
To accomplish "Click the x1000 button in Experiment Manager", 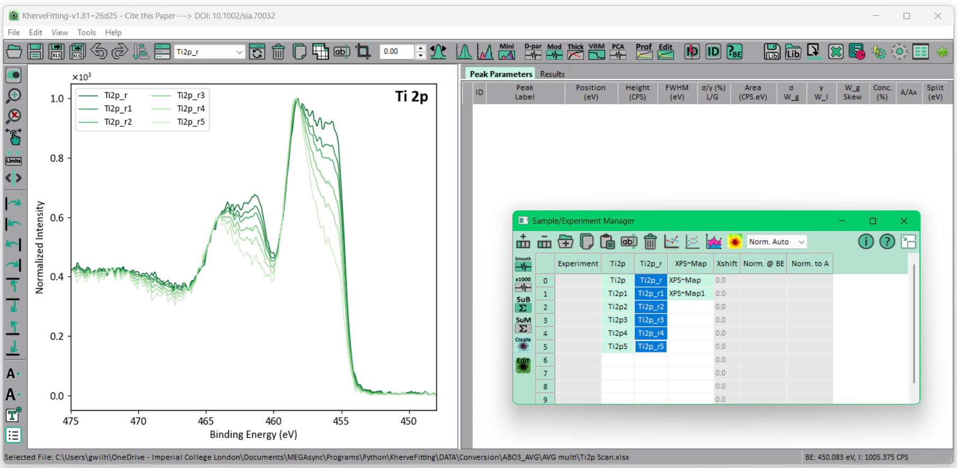I will point(523,285).
